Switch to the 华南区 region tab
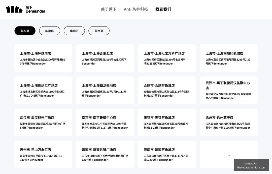This screenshot has width=272, height=174. point(50,31)
